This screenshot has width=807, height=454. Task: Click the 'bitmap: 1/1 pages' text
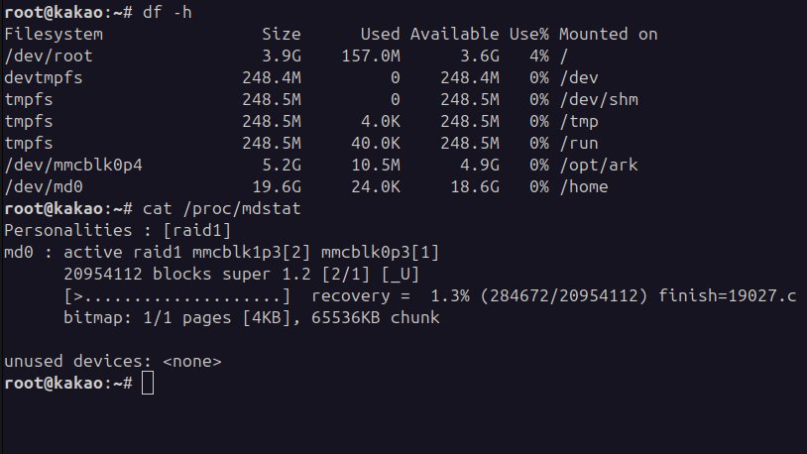coord(147,317)
